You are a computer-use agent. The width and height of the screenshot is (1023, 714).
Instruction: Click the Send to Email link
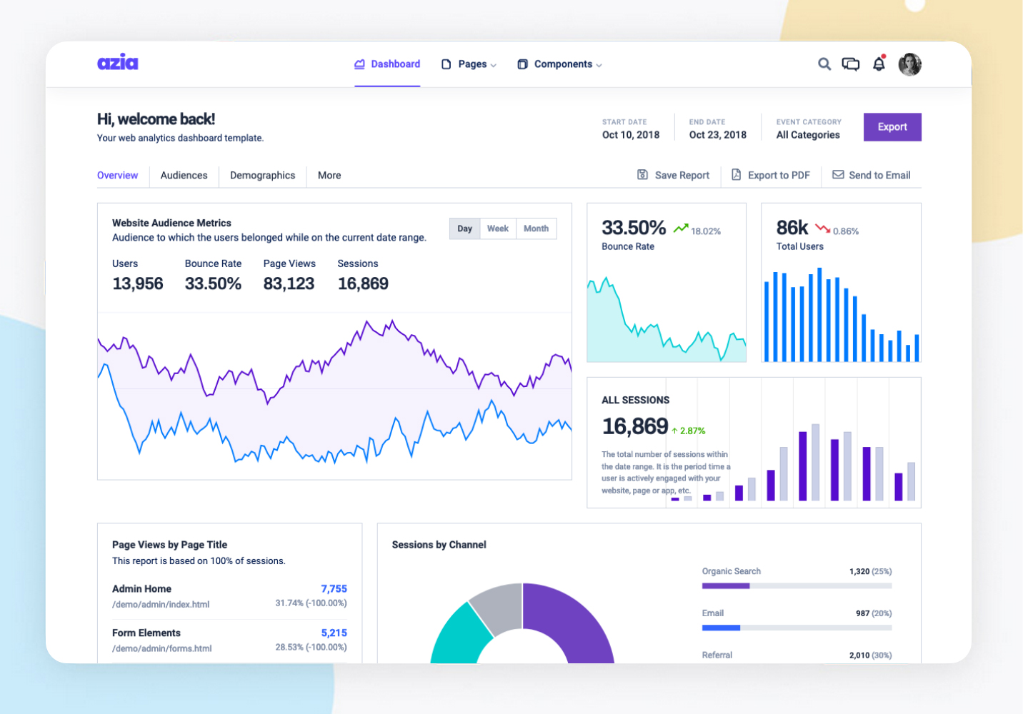click(x=872, y=175)
